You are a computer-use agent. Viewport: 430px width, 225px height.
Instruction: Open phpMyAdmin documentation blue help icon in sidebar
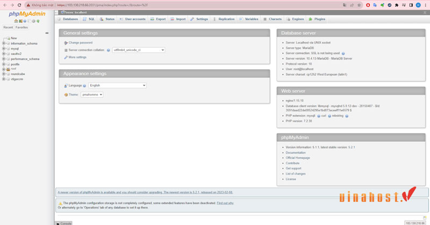(25, 21)
